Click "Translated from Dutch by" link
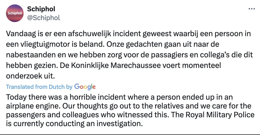The height and width of the screenshot is (135, 260). [x=39, y=87]
